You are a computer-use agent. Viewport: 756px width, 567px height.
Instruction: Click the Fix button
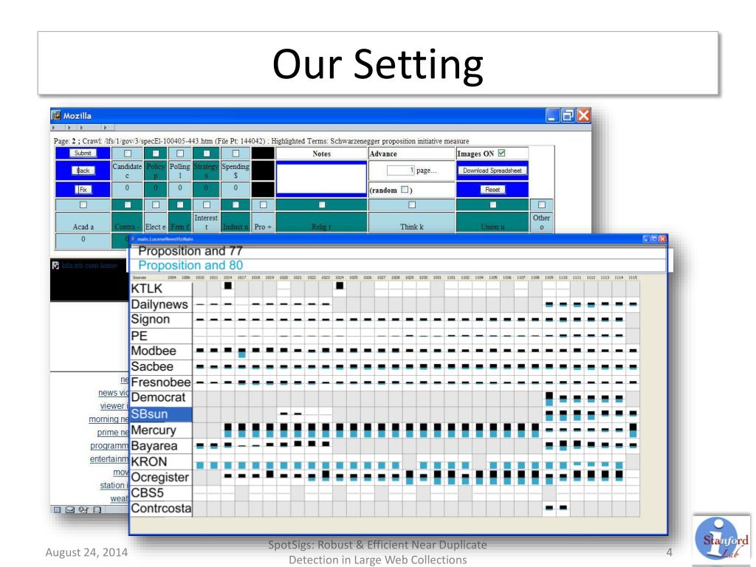click(x=83, y=190)
